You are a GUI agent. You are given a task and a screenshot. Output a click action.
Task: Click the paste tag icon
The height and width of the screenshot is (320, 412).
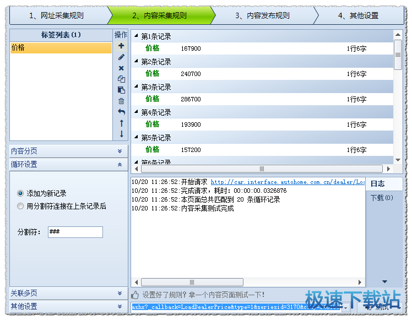[121, 90]
